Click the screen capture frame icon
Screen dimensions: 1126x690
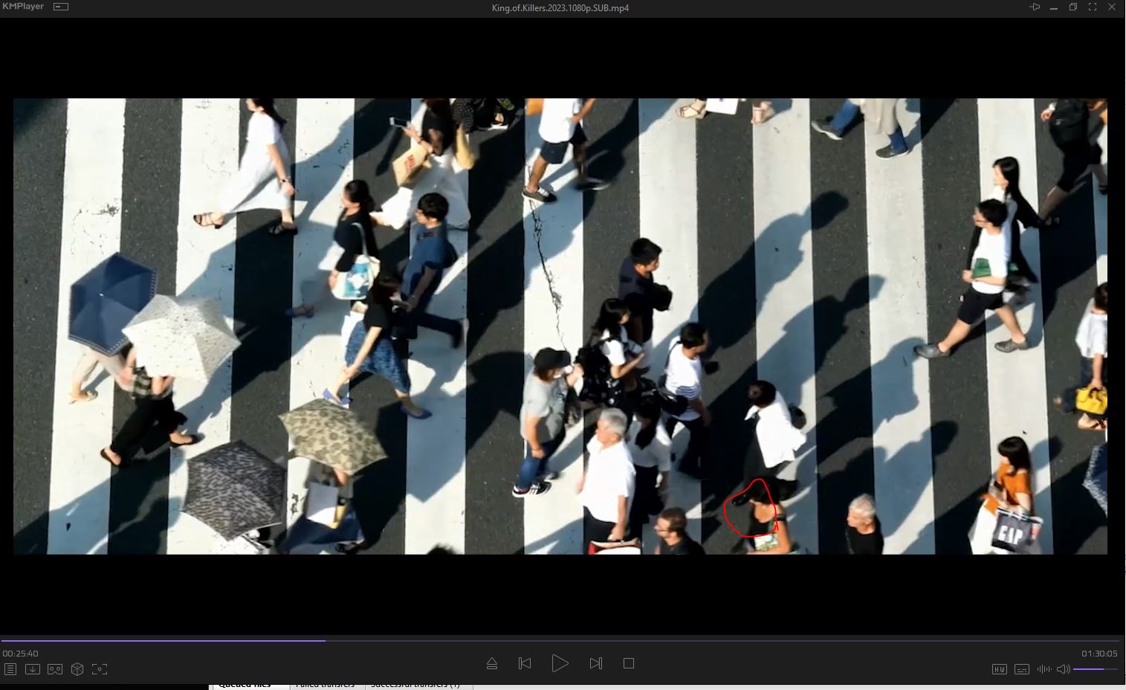click(100, 669)
